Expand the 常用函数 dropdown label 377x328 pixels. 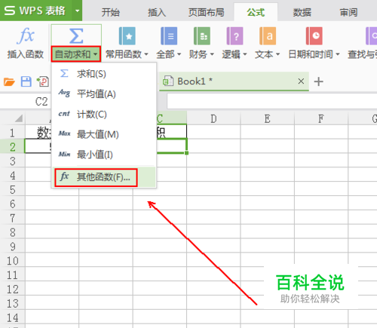coord(127,54)
